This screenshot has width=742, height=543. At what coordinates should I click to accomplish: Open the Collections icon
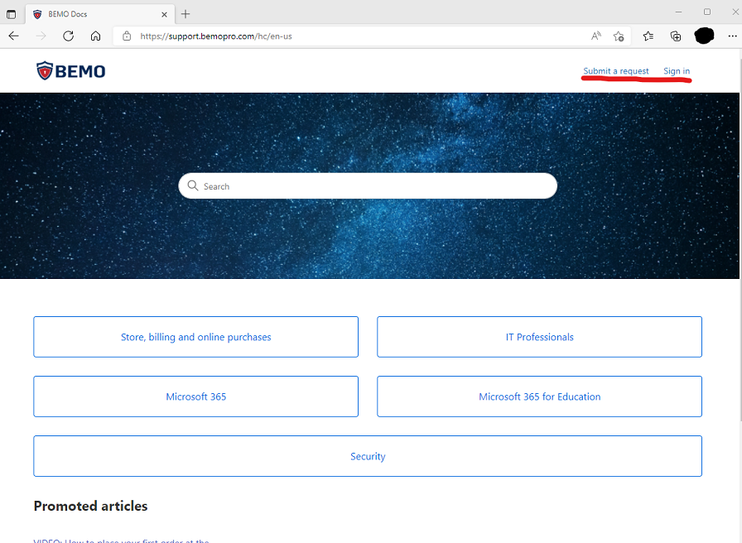tap(676, 36)
